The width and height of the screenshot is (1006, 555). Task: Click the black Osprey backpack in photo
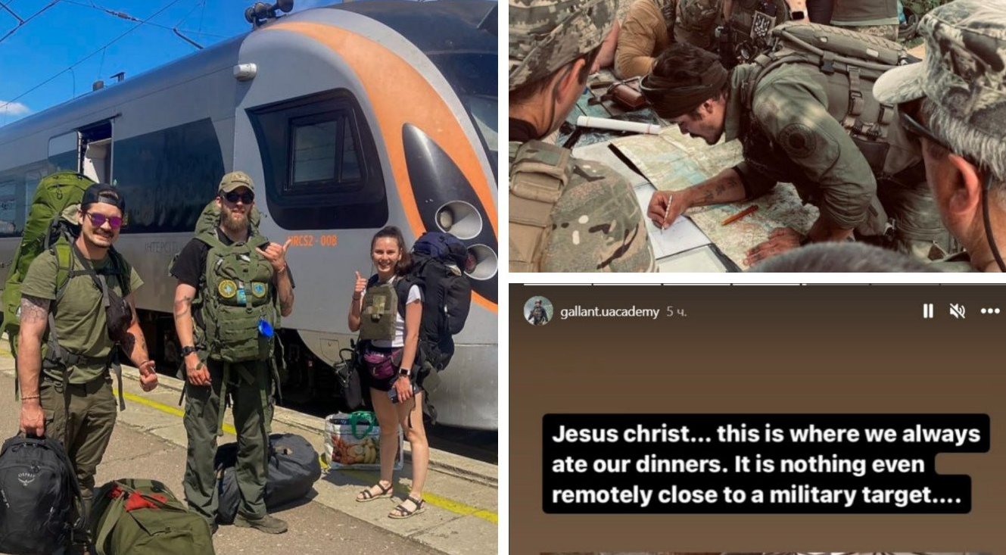click(38, 494)
